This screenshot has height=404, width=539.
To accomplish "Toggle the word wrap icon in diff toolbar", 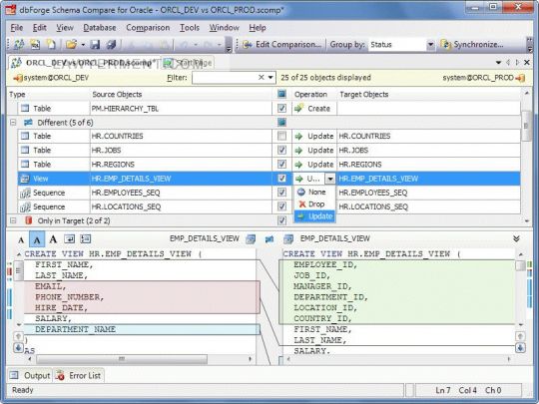I will pyautogui.click(x=69, y=238).
